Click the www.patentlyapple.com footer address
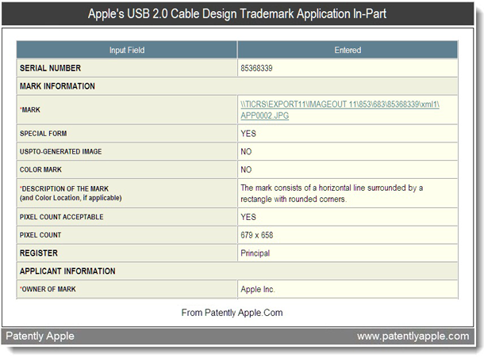The height and width of the screenshot is (357, 484). [x=413, y=336]
